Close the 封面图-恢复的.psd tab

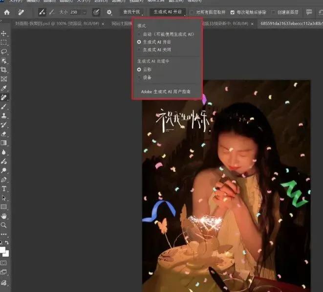[x=103, y=24]
